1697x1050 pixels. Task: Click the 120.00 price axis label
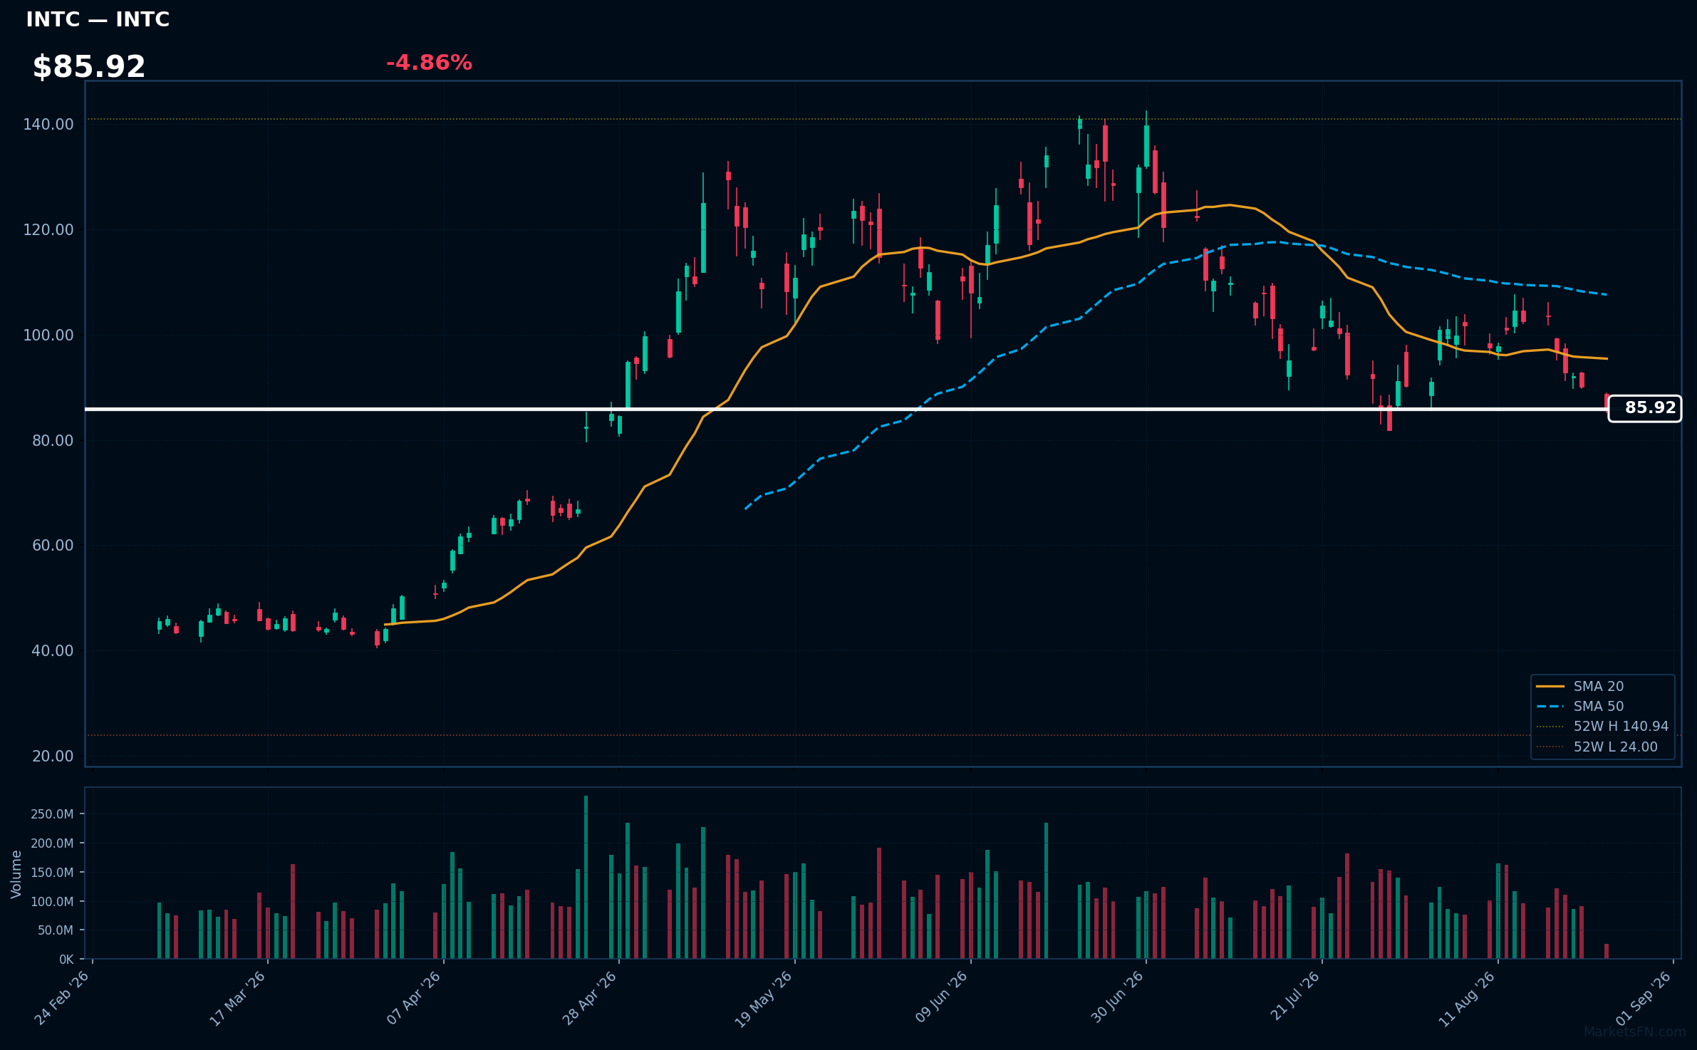pos(48,229)
